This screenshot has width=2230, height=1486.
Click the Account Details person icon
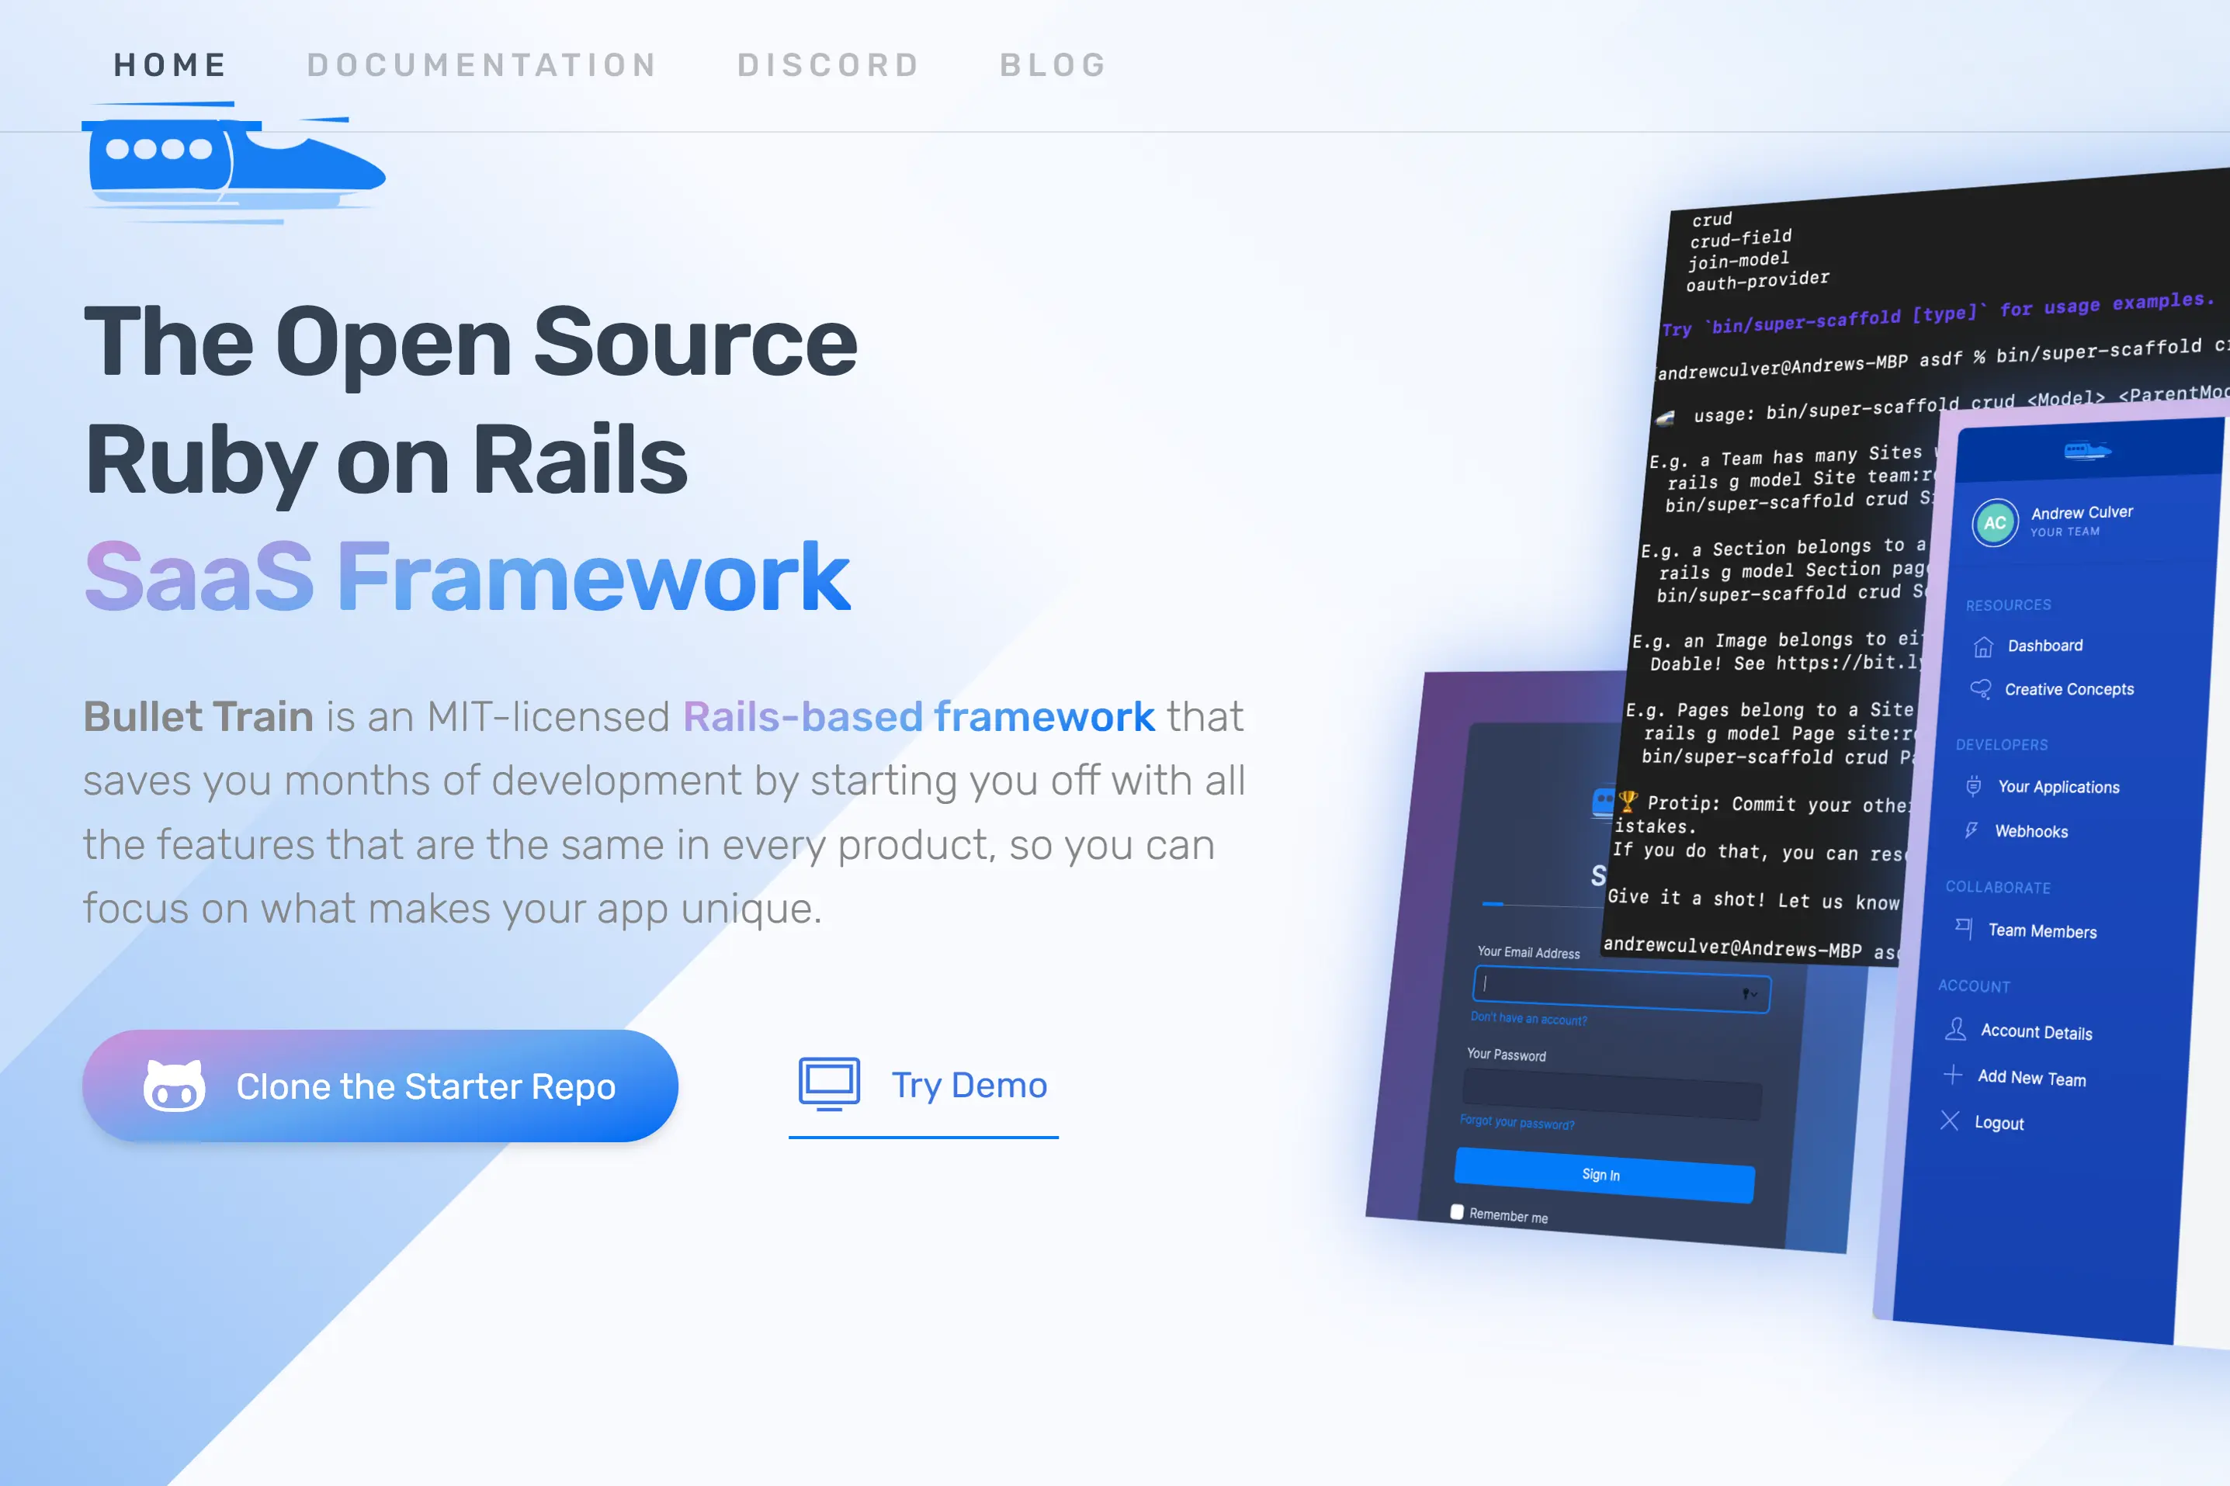pyautogui.click(x=1954, y=1029)
